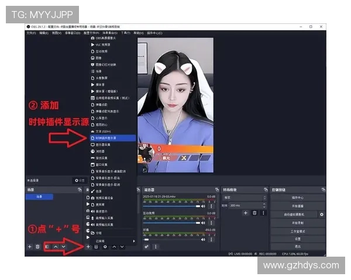Open the 场景集合(S) menu
Image resolution: width=351 pixels, height=280 pixels.
click(x=110, y=33)
